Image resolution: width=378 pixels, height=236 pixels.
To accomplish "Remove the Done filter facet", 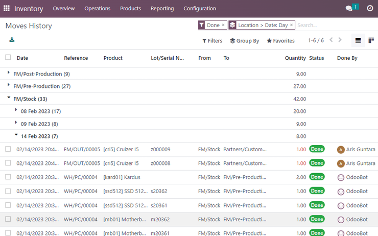I will [223, 25].
